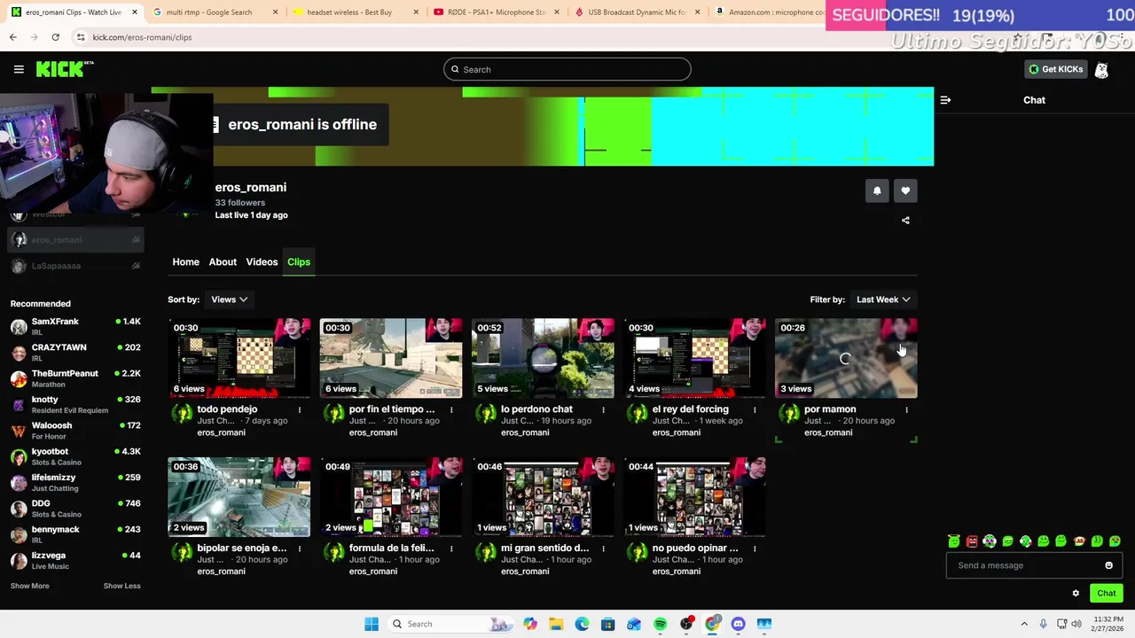Open the user profile avatar menu
1135x638 pixels.
coord(1101,70)
